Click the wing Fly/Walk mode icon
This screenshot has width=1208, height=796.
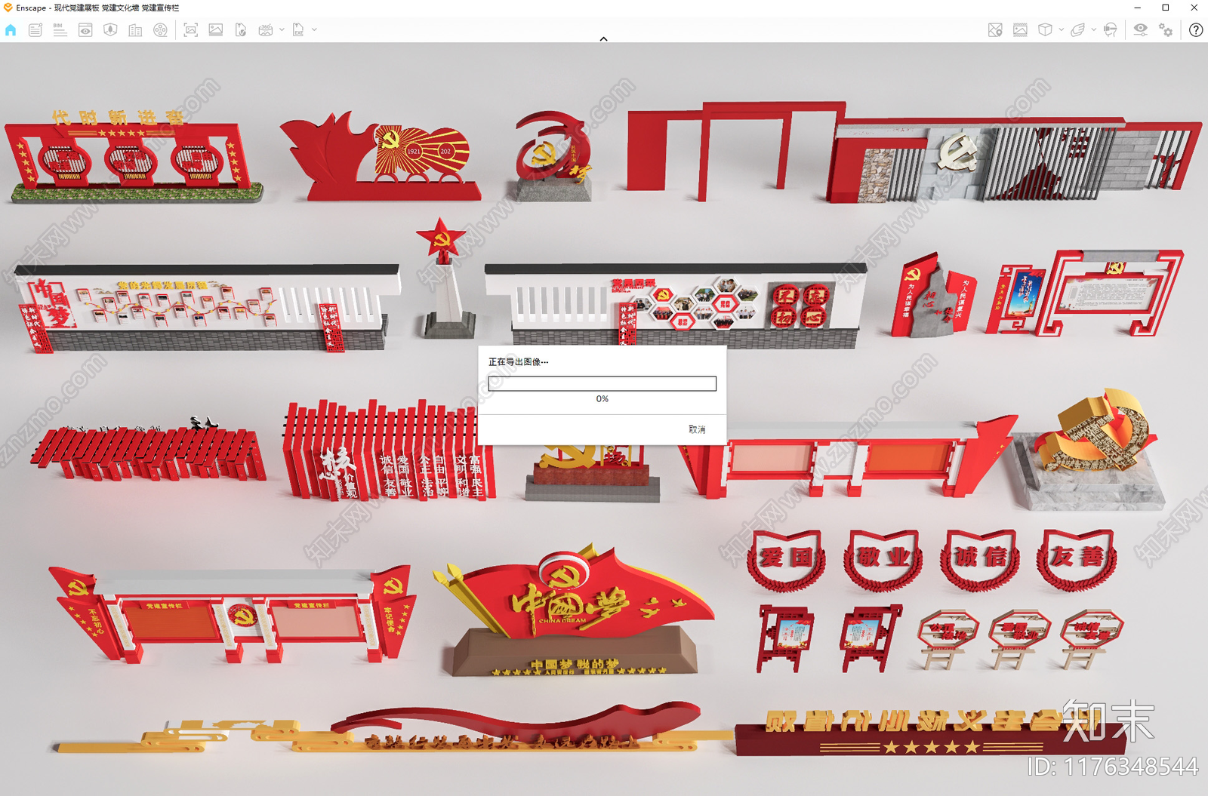click(x=1077, y=30)
